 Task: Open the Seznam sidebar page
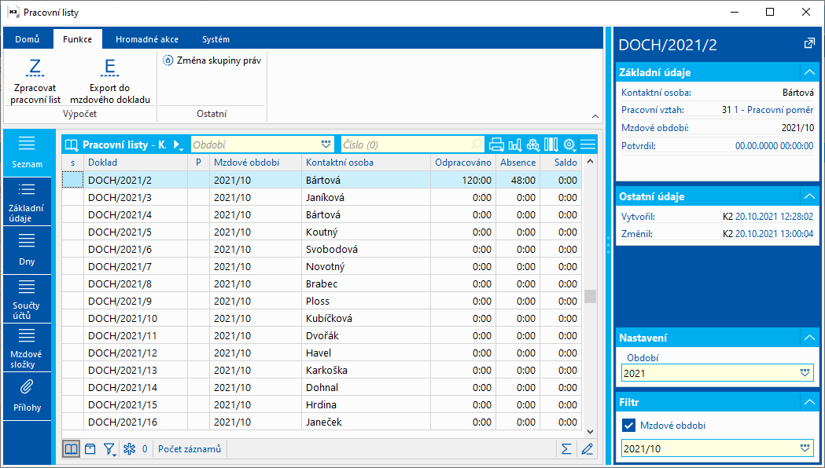click(27, 153)
